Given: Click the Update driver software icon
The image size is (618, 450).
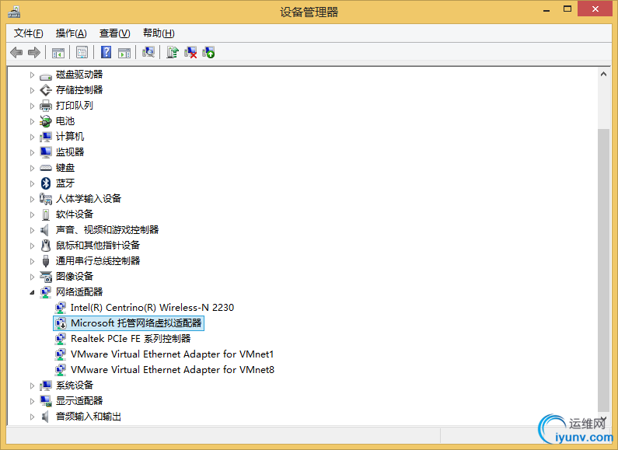Looking at the screenshot, I should [x=173, y=52].
